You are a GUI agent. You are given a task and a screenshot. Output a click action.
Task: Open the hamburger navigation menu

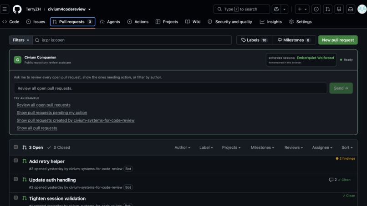5,9
